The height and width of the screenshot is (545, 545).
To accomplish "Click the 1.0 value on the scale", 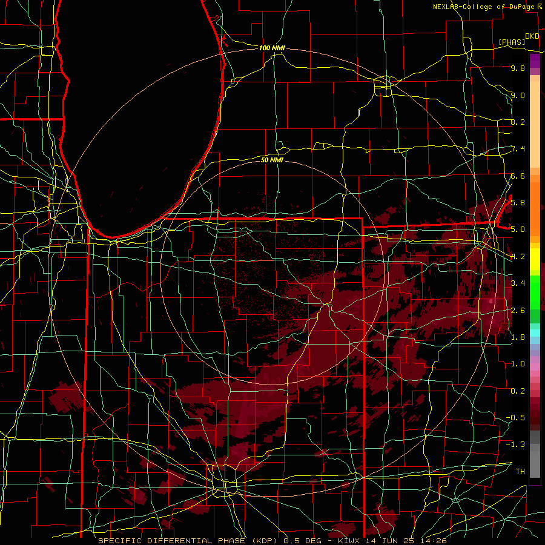I will (x=518, y=363).
